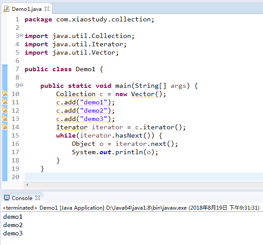The height and width of the screenshot is (245, 263).
Task: Click the warning marker on line 11
Action: coord(5,102)
